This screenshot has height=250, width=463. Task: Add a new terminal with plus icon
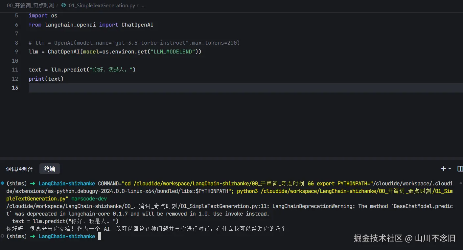[x=443, y=169]
